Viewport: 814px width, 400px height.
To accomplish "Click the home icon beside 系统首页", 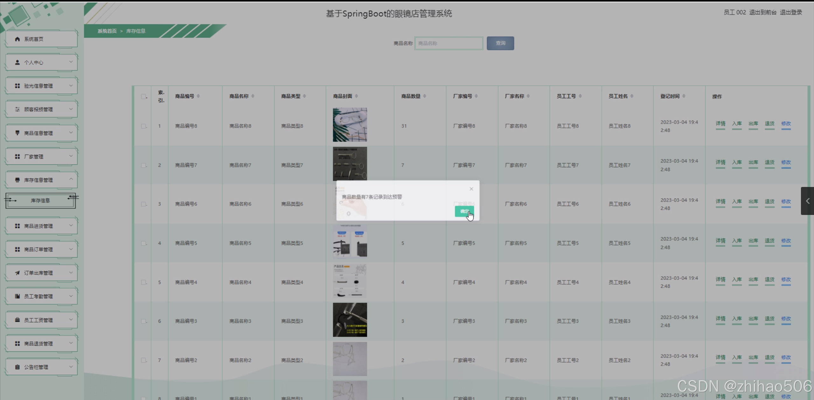I will 17,39.
